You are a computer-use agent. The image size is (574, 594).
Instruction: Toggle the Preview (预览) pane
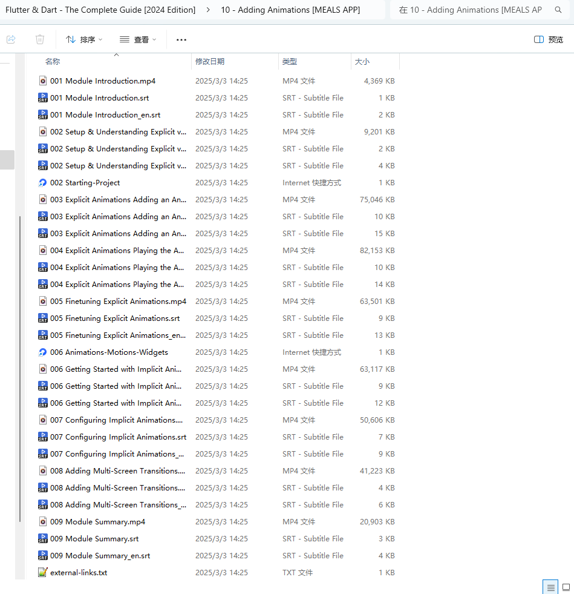548,39
